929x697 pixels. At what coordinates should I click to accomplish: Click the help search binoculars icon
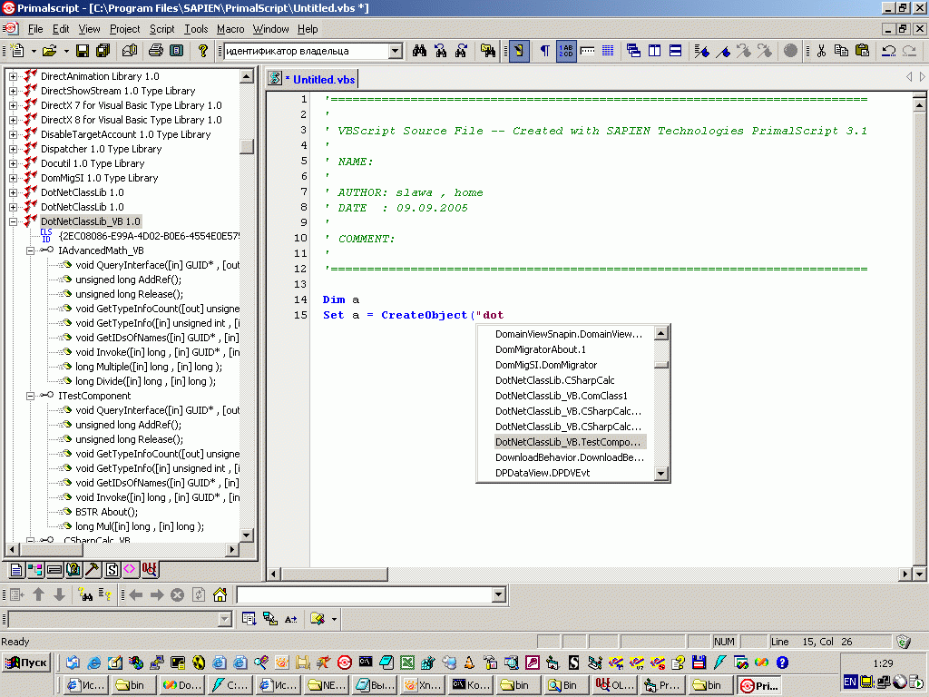85,594
